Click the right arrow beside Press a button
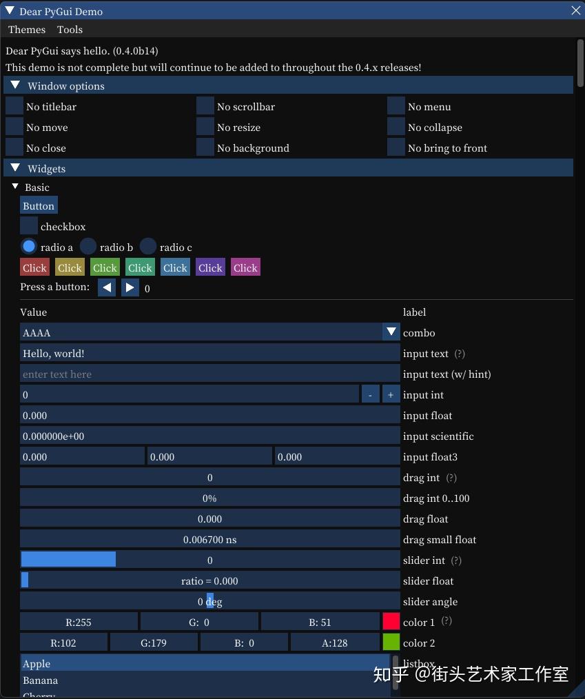This screenshot has width=585, height=699. coord(130,287)
